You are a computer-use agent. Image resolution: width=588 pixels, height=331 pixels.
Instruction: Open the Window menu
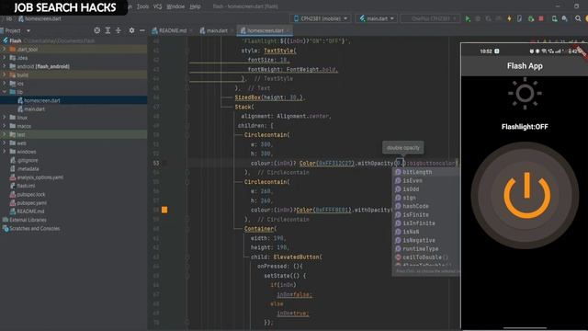[175, 6]
